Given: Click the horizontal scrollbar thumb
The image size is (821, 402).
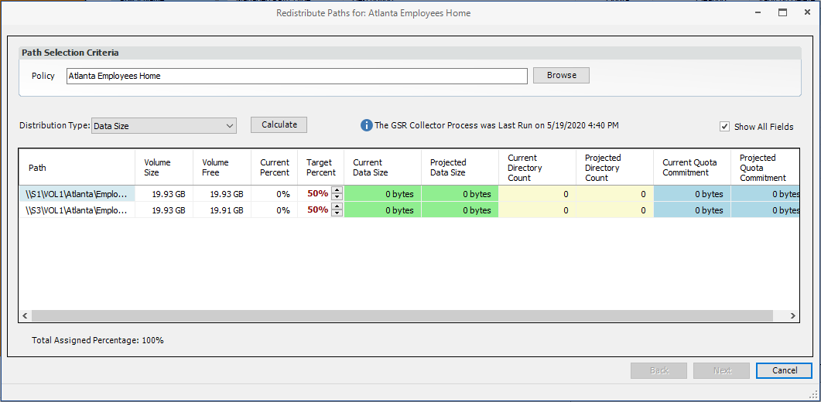Looking at the screenshot, I should 402,315.
